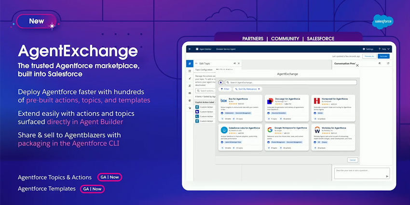Viewport: 410px width, 205px height.
Task: Open the Sort By Relevance dropdown
Action: [x=247, y=89]
